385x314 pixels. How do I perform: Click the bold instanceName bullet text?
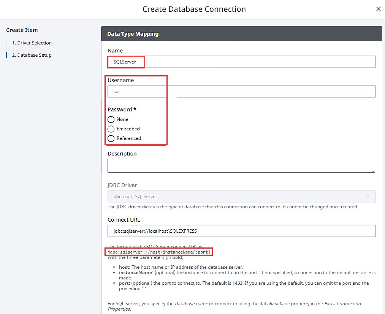tap(136, 273)
